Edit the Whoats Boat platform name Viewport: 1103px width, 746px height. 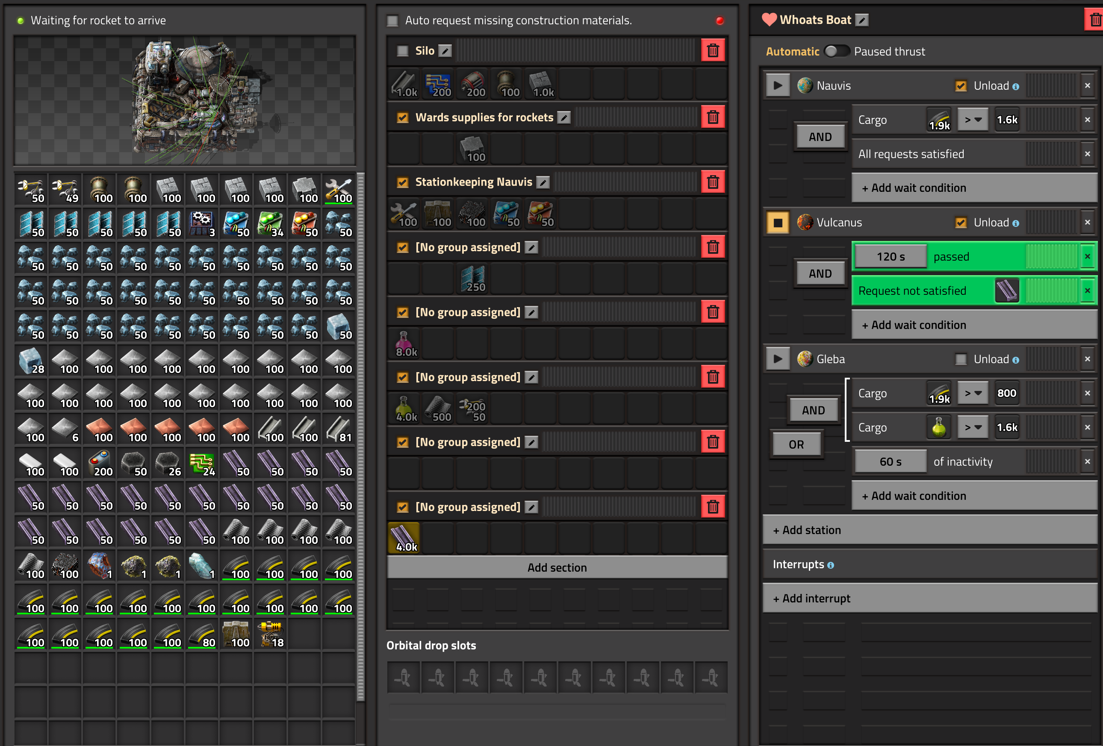861,21
